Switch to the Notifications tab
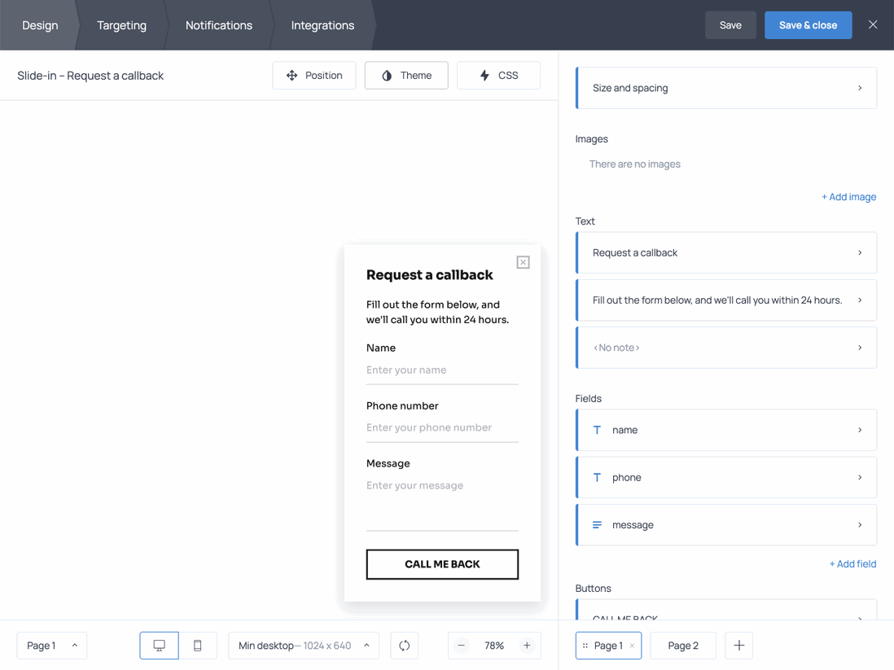Viewport: 894px width, 670px height. (218, 25)
